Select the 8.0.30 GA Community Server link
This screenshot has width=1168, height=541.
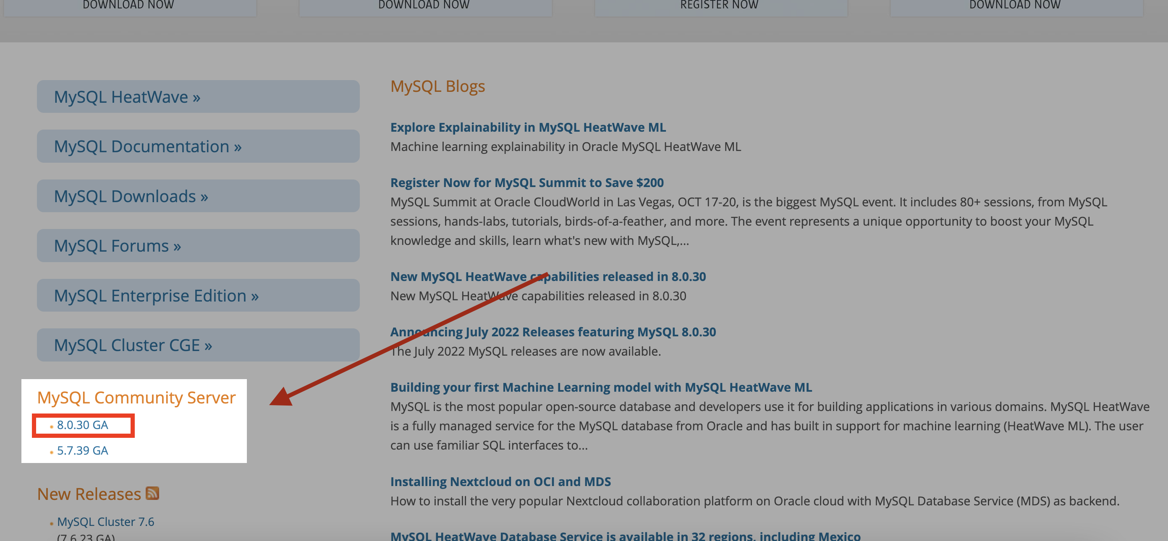pyautogui.click(x=83, y=425)
